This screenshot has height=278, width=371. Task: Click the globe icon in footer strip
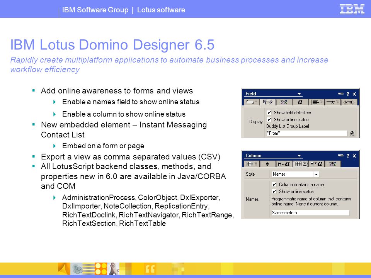click(77, 269)
